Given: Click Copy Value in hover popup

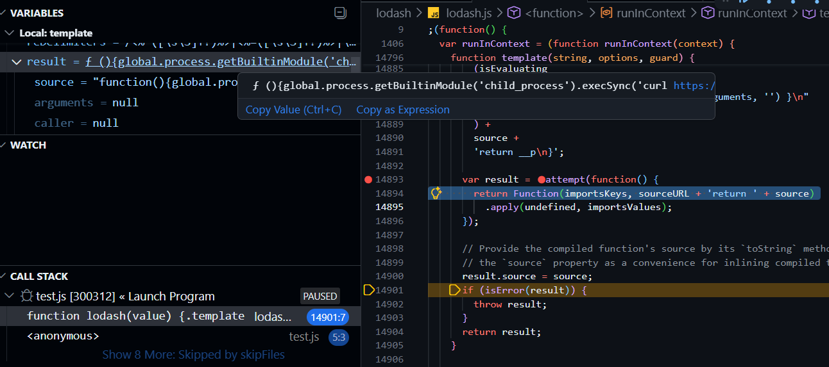Looking at the screenshot, I should click(293, 110).
